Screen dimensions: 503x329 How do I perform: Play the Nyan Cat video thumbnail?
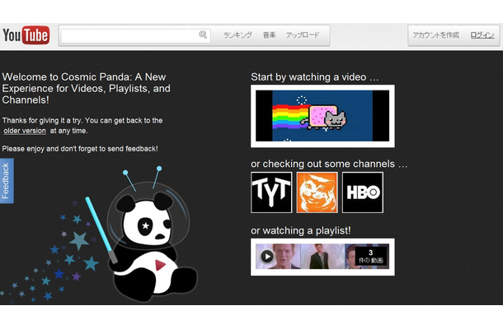[322, 116]
